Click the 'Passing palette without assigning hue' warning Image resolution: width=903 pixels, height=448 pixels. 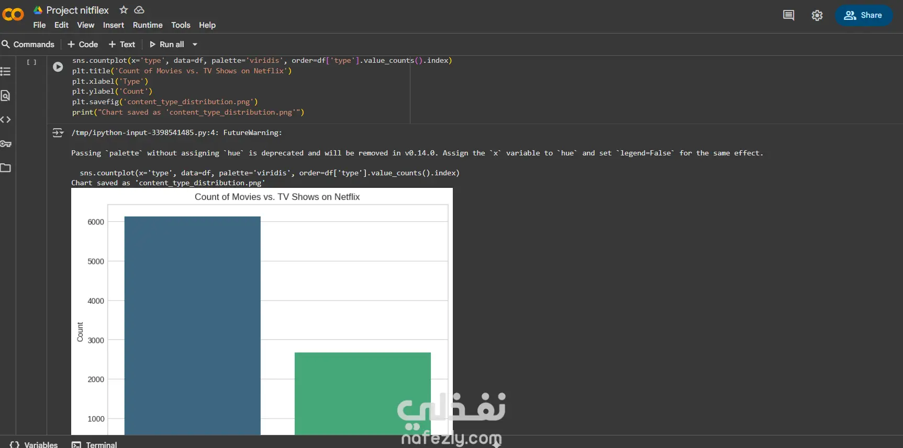417,153
